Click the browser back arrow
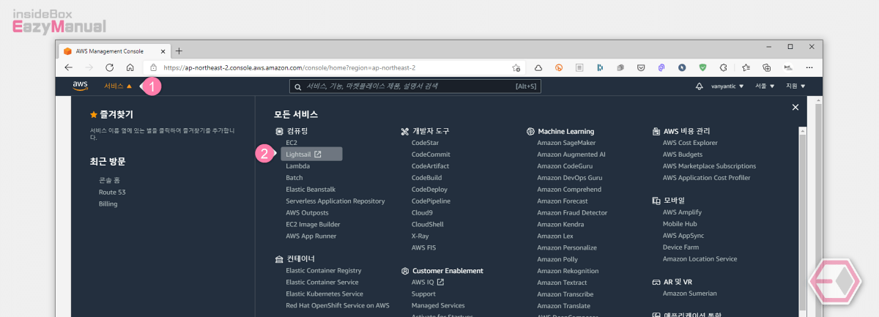 [69, 67]
